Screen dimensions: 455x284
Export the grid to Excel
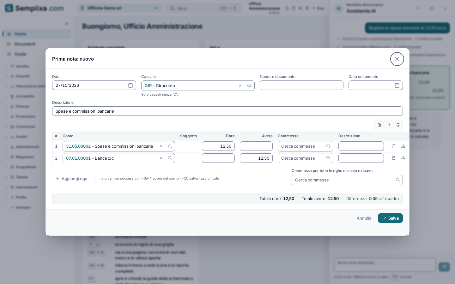(379, 125)
